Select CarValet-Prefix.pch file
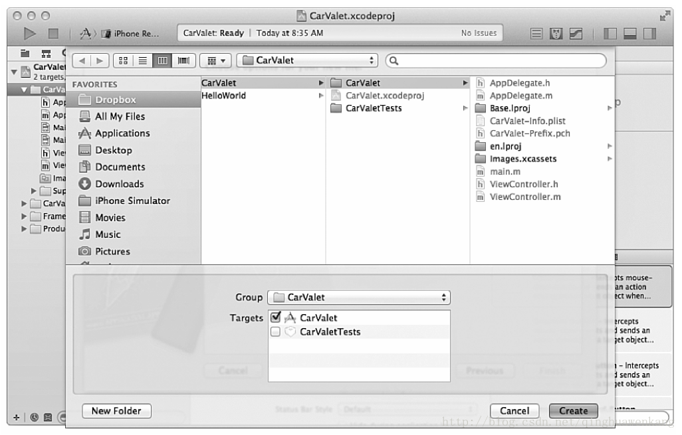Screen dimensions: 682x435 click(542, 133)
